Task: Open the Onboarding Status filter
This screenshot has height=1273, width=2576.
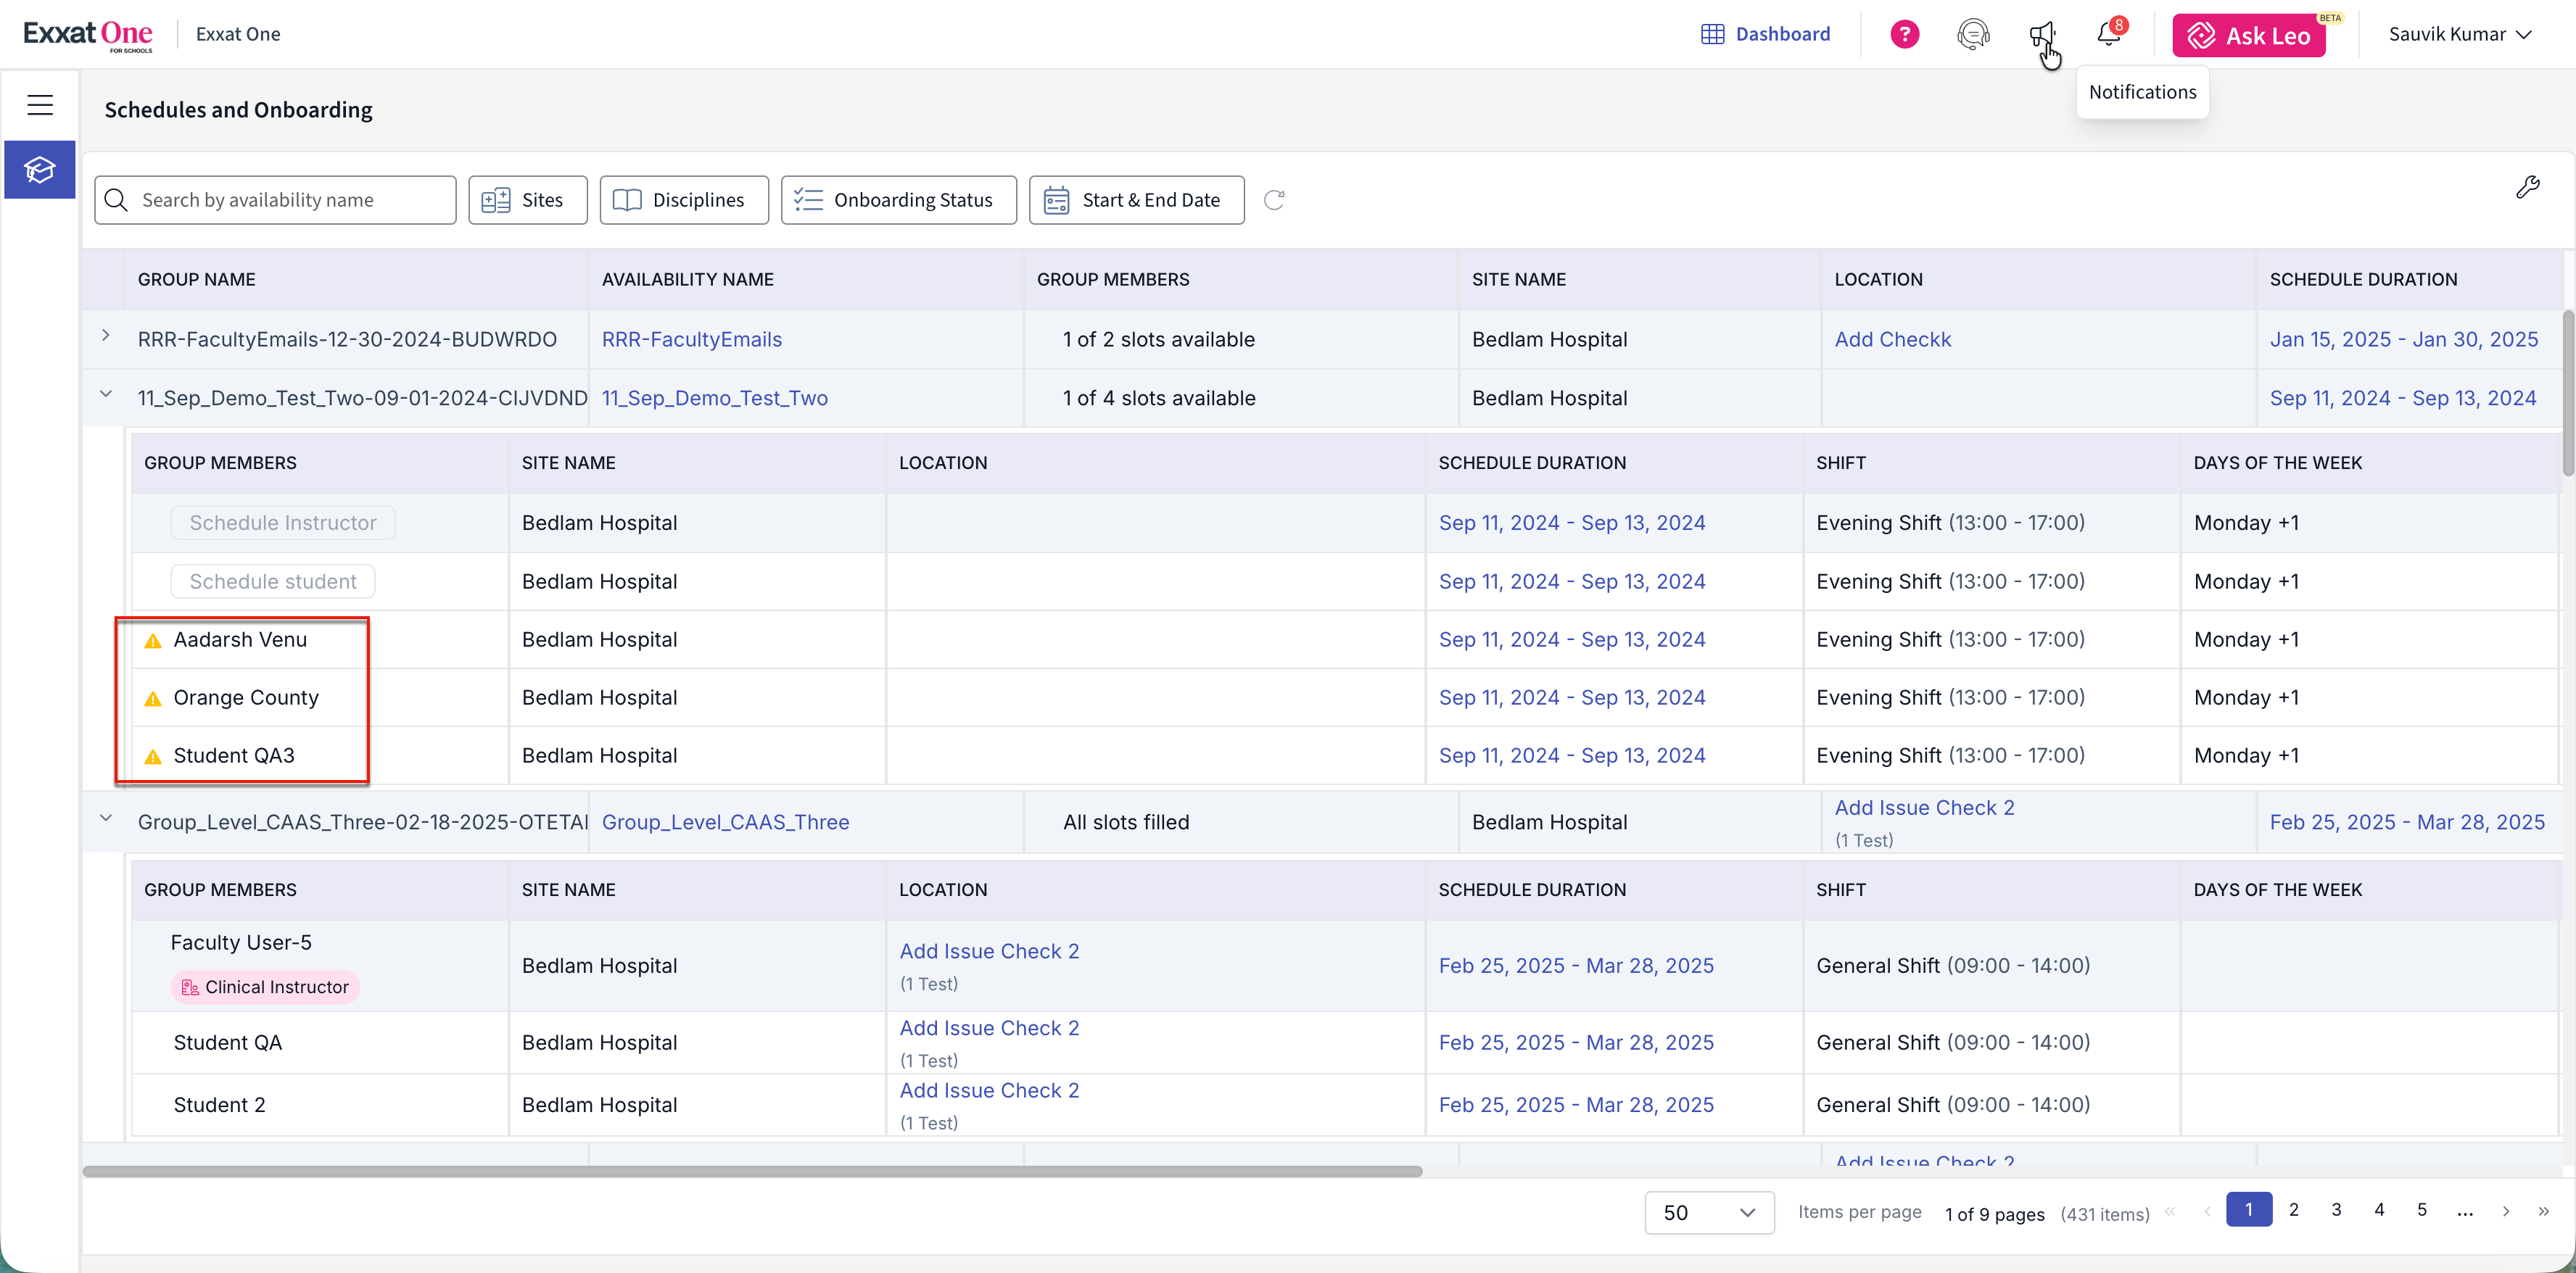Action: [898, 200]
